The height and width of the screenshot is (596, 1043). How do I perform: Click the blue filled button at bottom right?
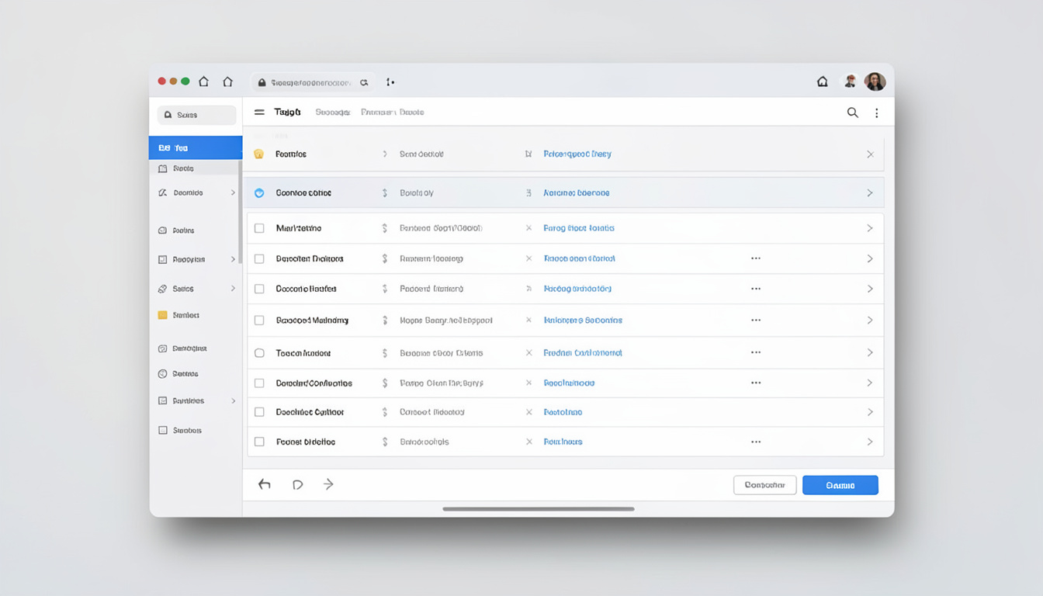point(840,485)
